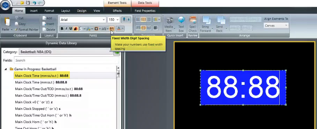Open the round application menu button
The height and width of the screenshot is (129, 317).
5,5
